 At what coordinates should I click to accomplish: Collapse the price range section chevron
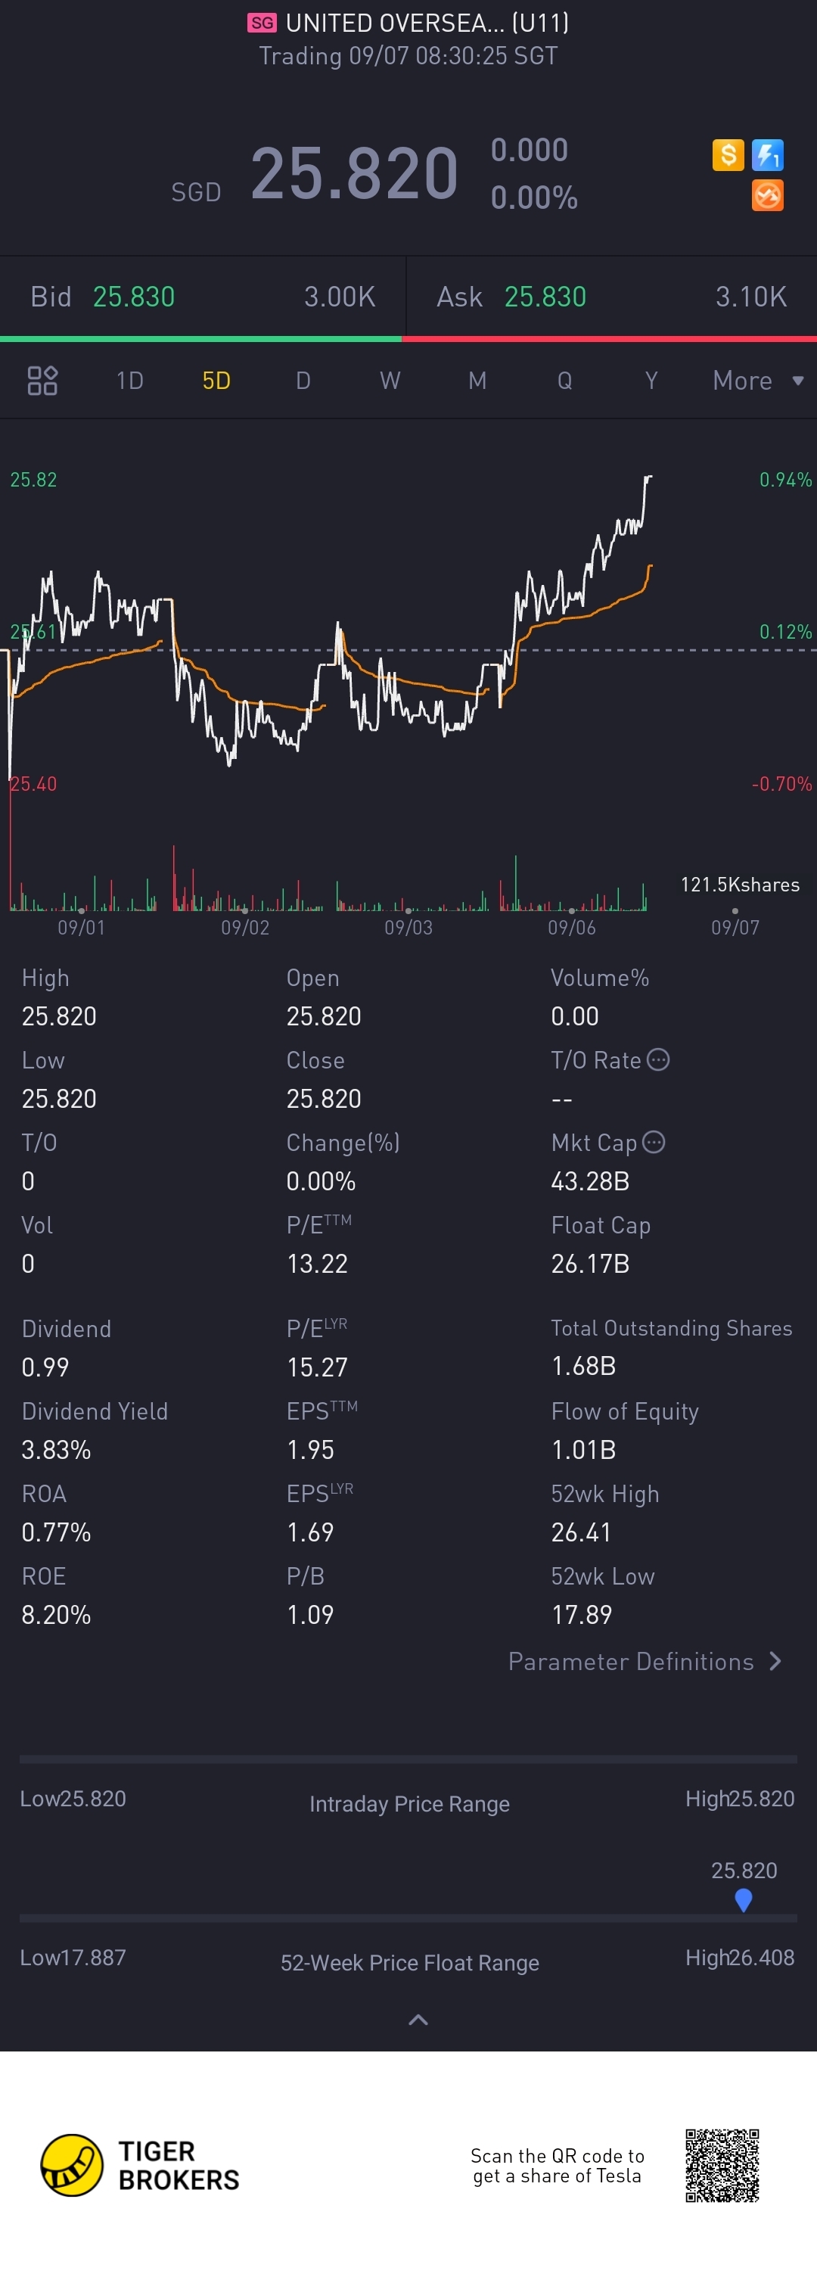[x=418, y=2020]
